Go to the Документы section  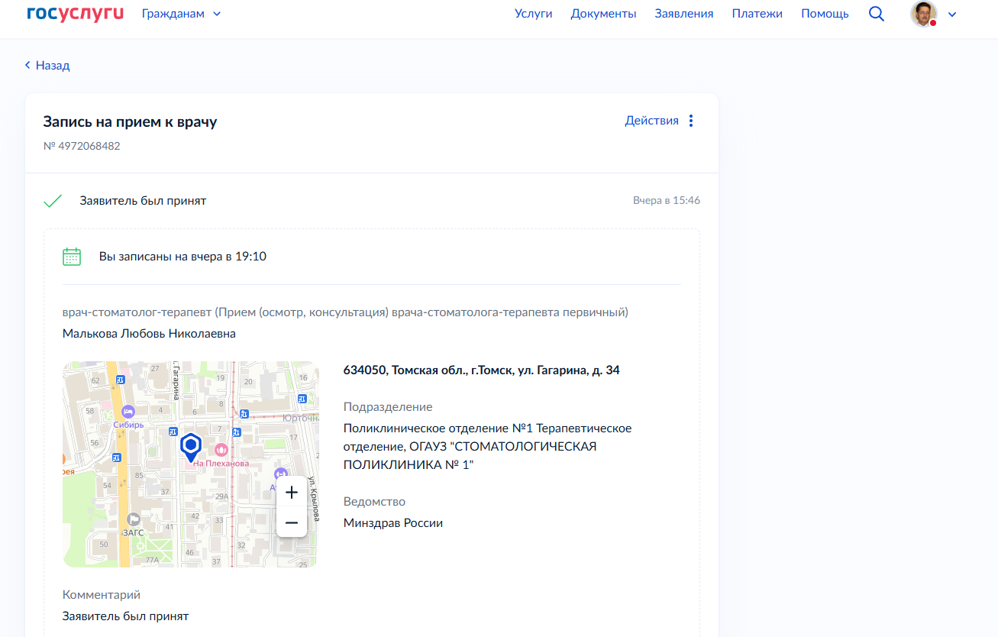tap(603, 14)
